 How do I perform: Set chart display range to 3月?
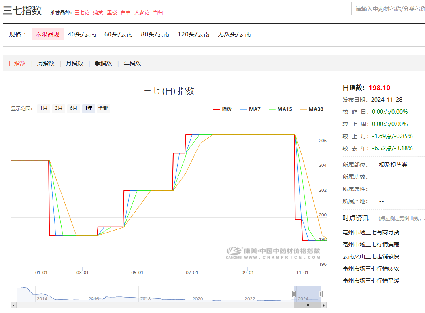(x=59, y=108)
